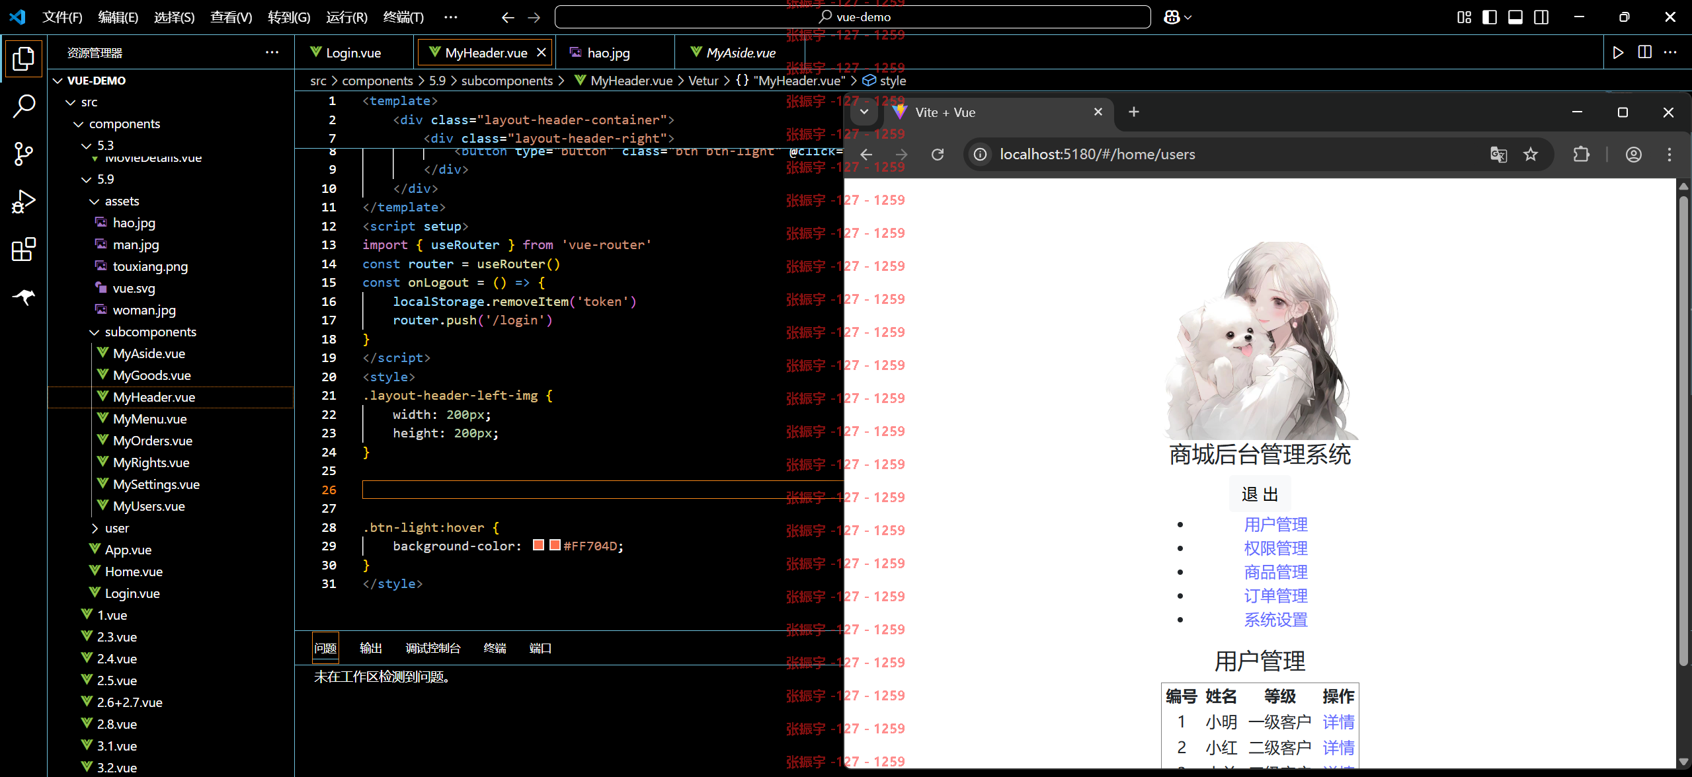Viewport: 1692px width, 777px height.
Task: Toggle the primary side bar
Action: point(1490,17)
